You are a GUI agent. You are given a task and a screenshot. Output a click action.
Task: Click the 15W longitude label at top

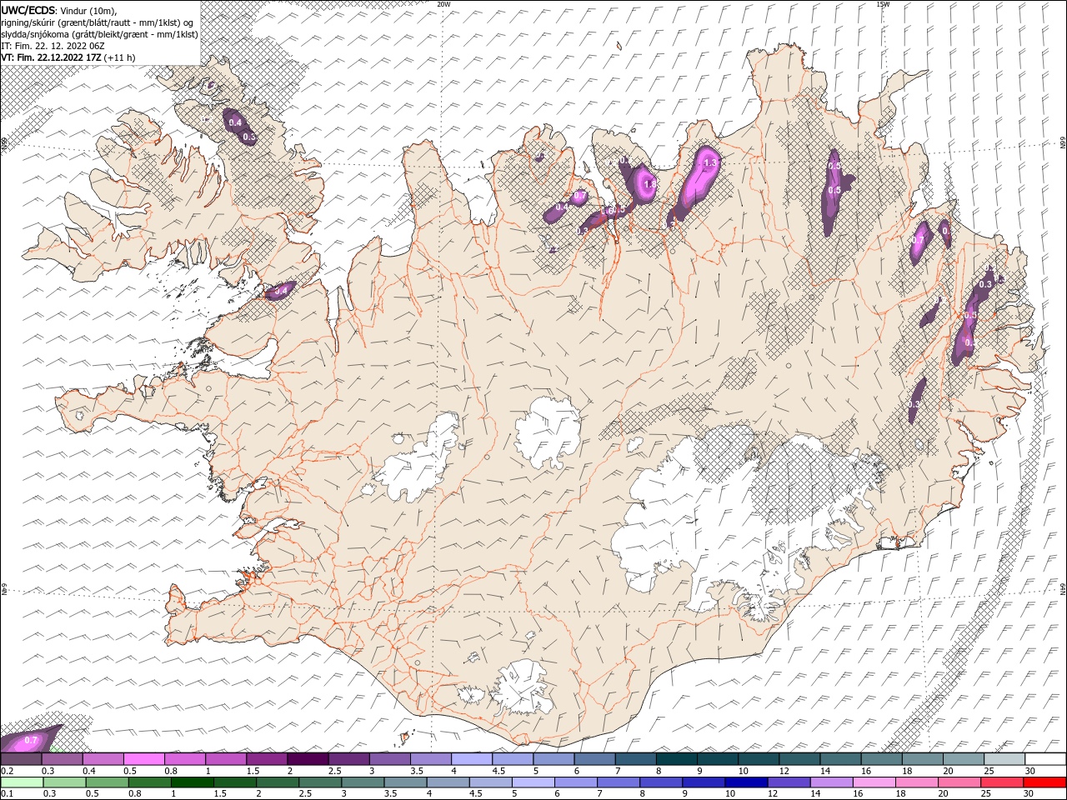(883, 4)
